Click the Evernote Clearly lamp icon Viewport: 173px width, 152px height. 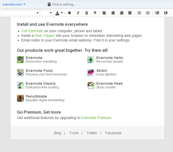(21, 85)
